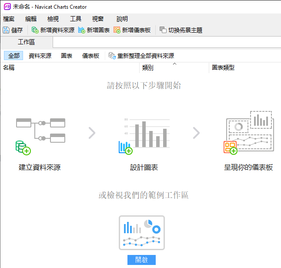Open the 工具 menu

pos(76,19)
